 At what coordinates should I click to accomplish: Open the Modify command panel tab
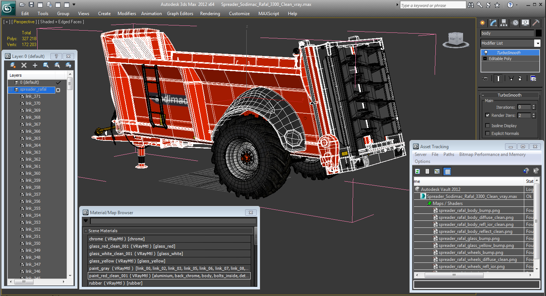[x=493, y=23]
